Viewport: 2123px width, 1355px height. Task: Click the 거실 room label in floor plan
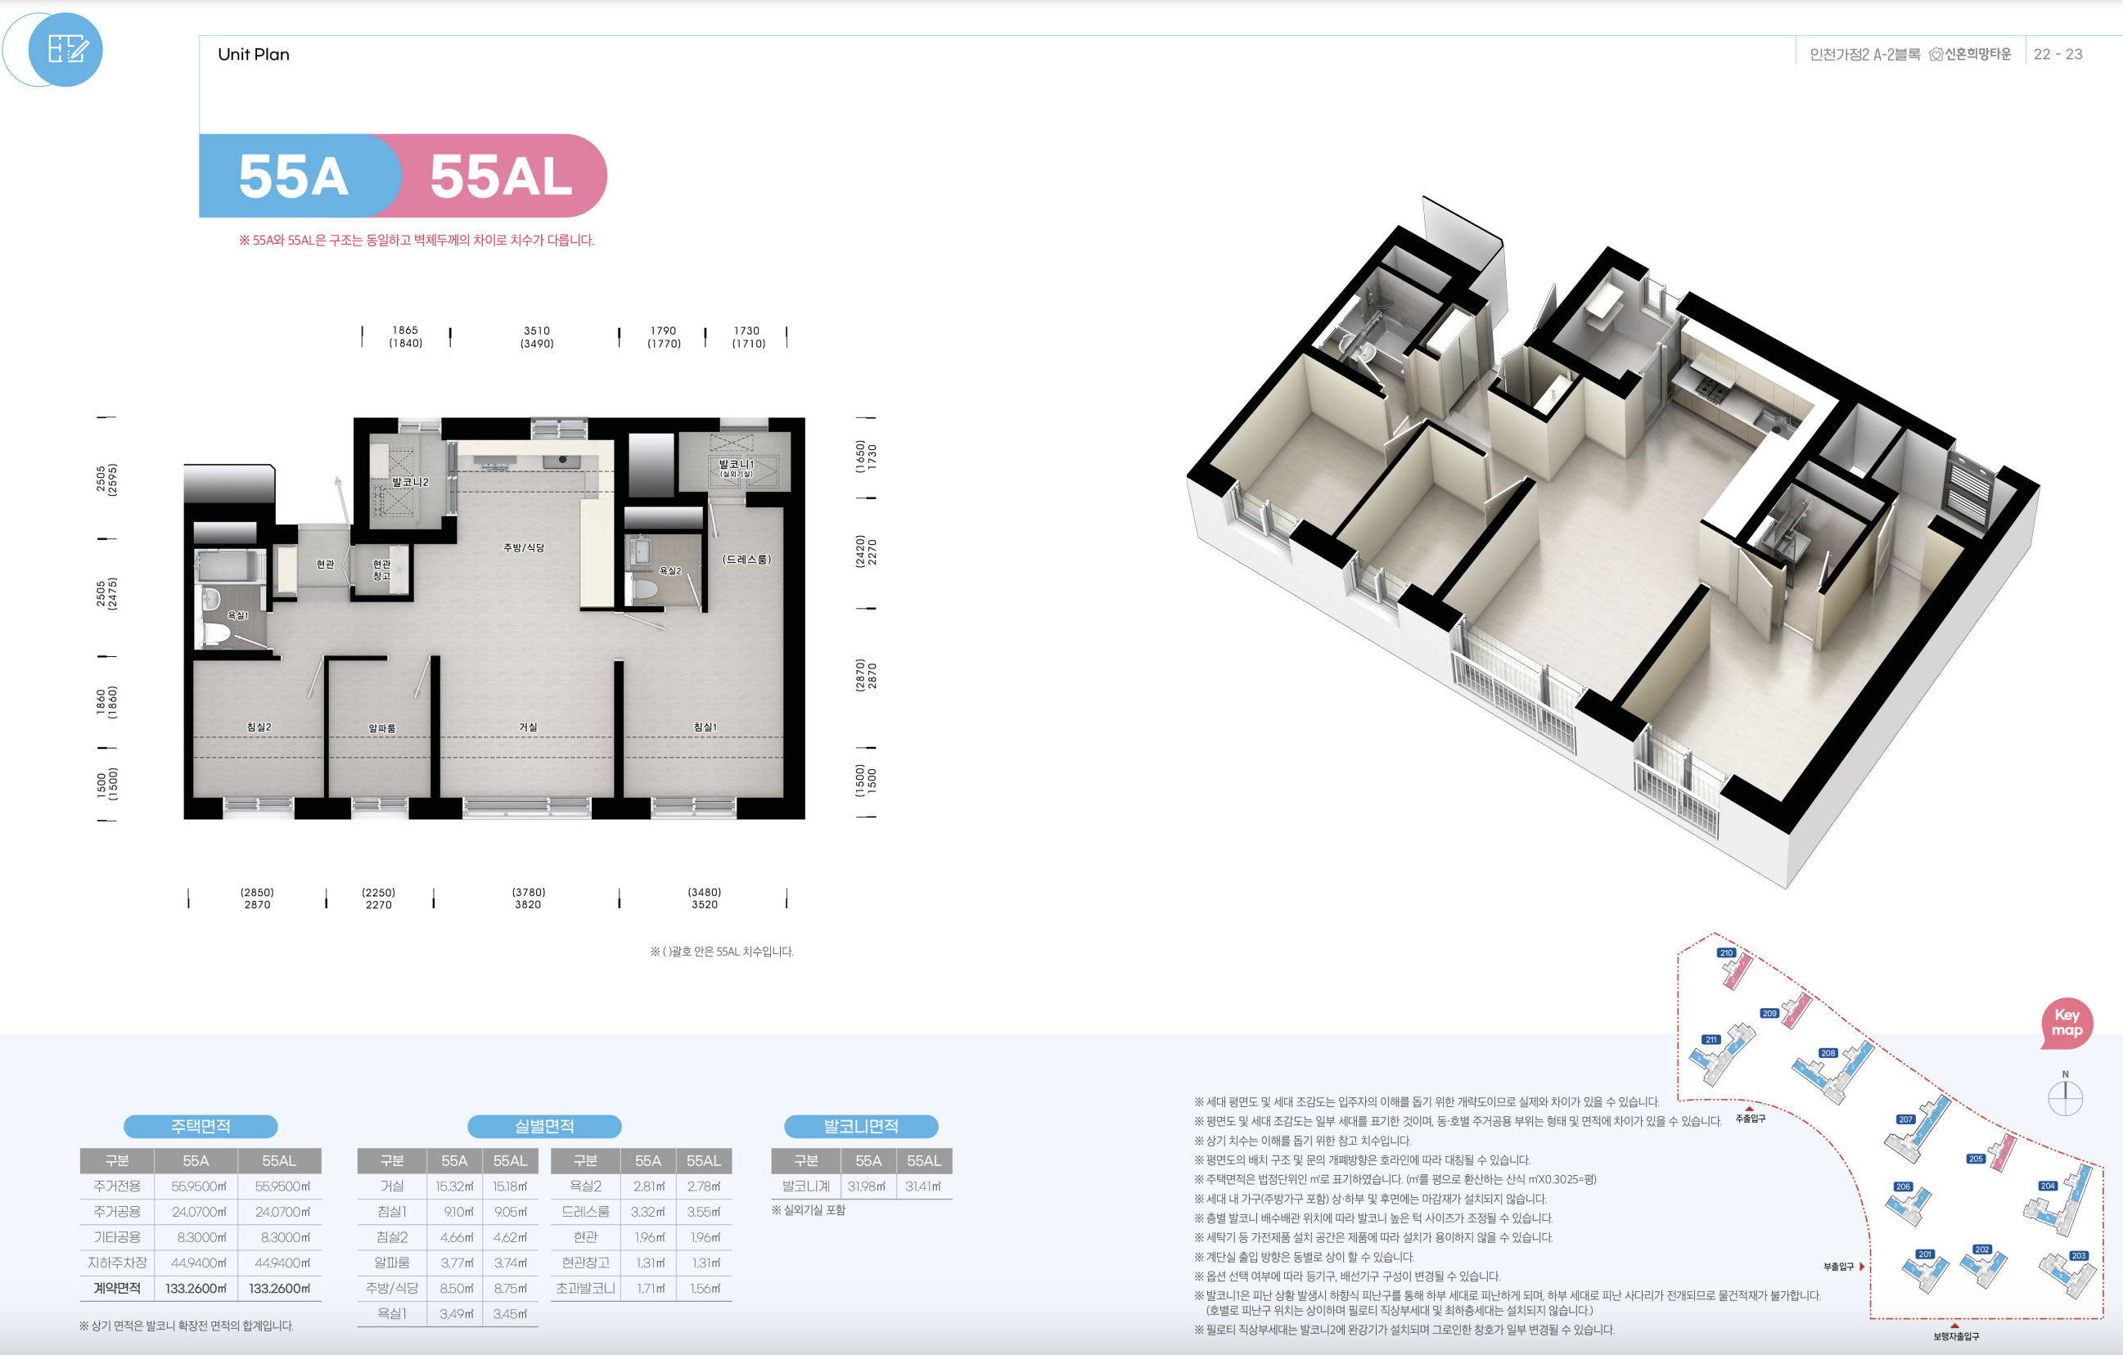tap(528, 727)
